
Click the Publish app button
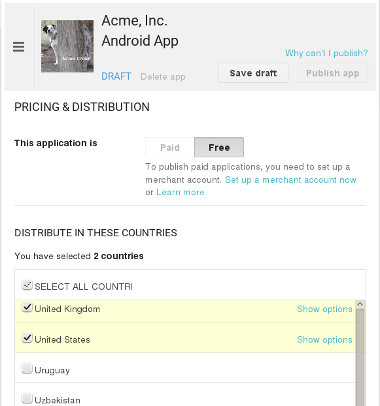333,73
